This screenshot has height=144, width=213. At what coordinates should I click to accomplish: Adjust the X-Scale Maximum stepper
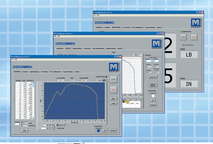click(159, 61)
